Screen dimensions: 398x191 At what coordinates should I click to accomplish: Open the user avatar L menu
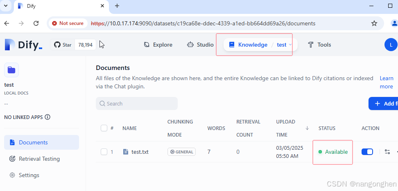(391, 45)
